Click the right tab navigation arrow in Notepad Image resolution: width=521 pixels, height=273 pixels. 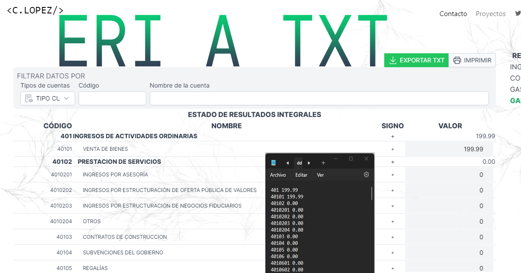click(x=309, y=163)
